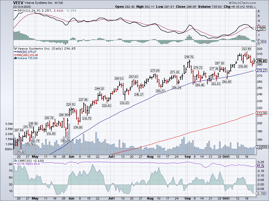The image size is (269, 201).
Task: Click the 260.61 July high annotation
Action: coord(119,79)
